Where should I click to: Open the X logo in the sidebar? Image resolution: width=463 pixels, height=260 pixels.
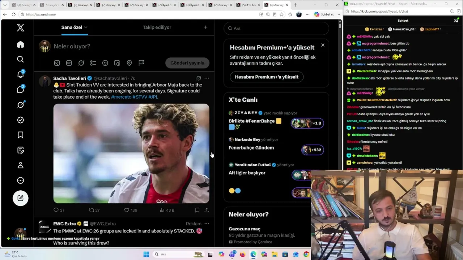point(21,27)
